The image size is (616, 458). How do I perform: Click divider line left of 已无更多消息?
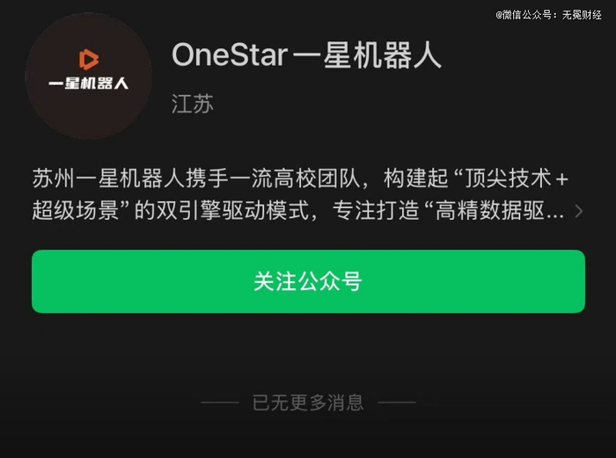(x=220, y=403)
